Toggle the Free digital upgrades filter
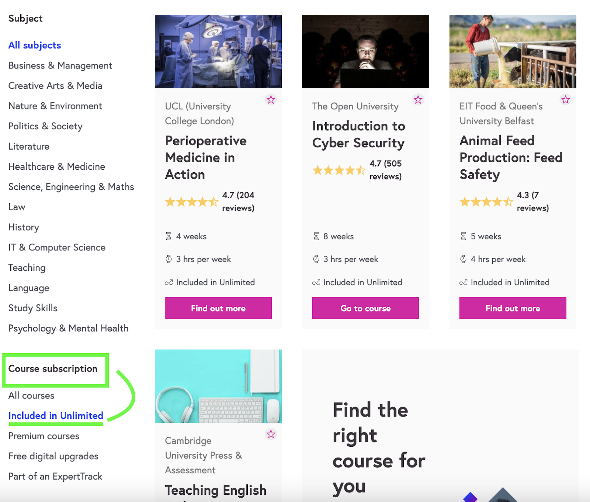Image resolution: width=590 pixels, height=502 pixels. tap(53, 456)
